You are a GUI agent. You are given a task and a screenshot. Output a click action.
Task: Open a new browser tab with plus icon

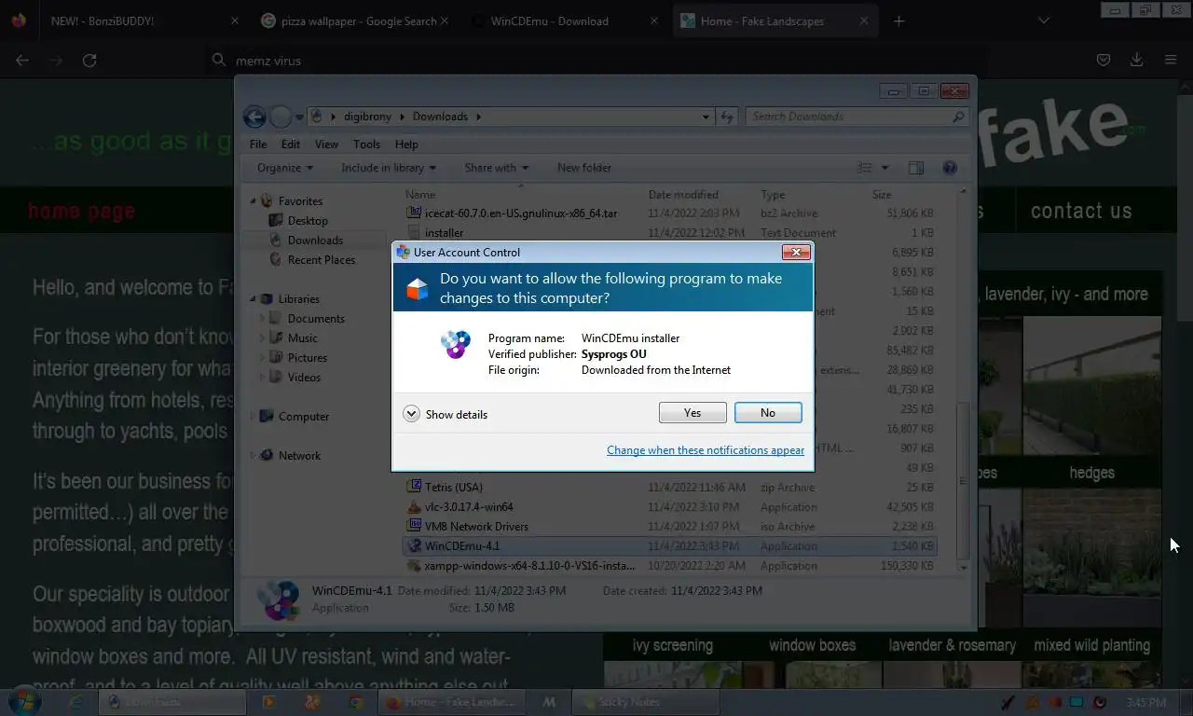pos(898,21)
